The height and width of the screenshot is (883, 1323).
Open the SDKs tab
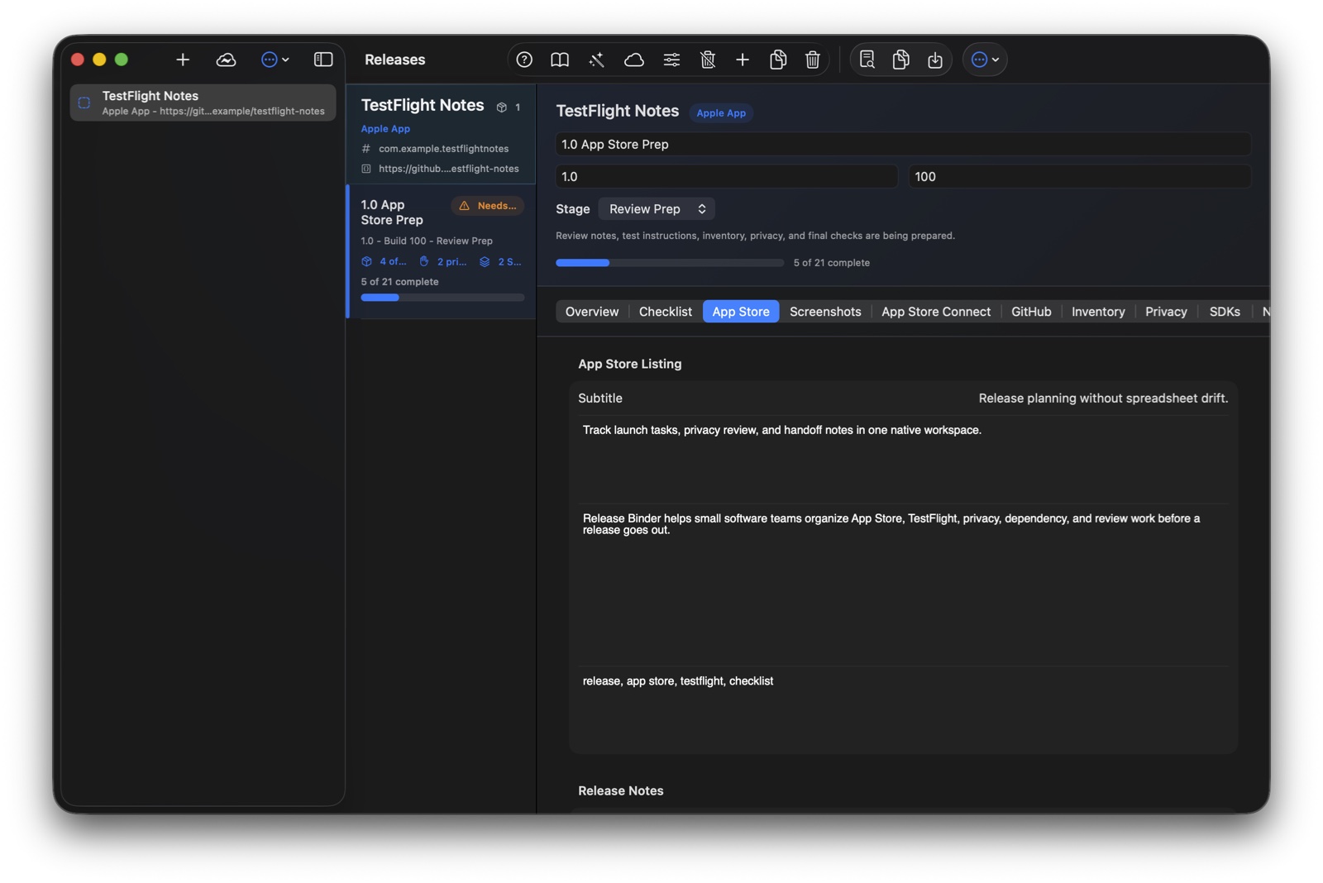click(x=1225, y=312)
